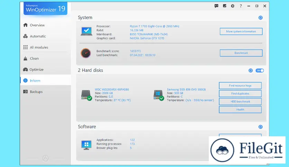289x167 pixels.
Task: Click Find resource hogs button
Action: 240,86
